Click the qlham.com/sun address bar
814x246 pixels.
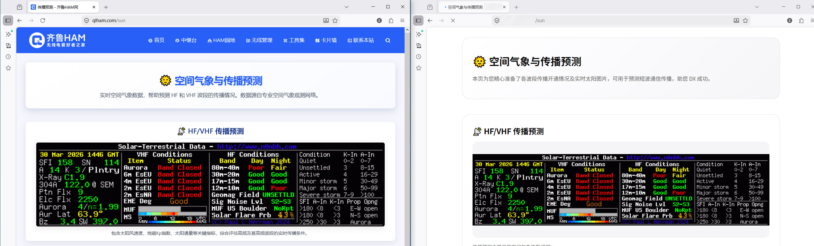tap(205, 20)
